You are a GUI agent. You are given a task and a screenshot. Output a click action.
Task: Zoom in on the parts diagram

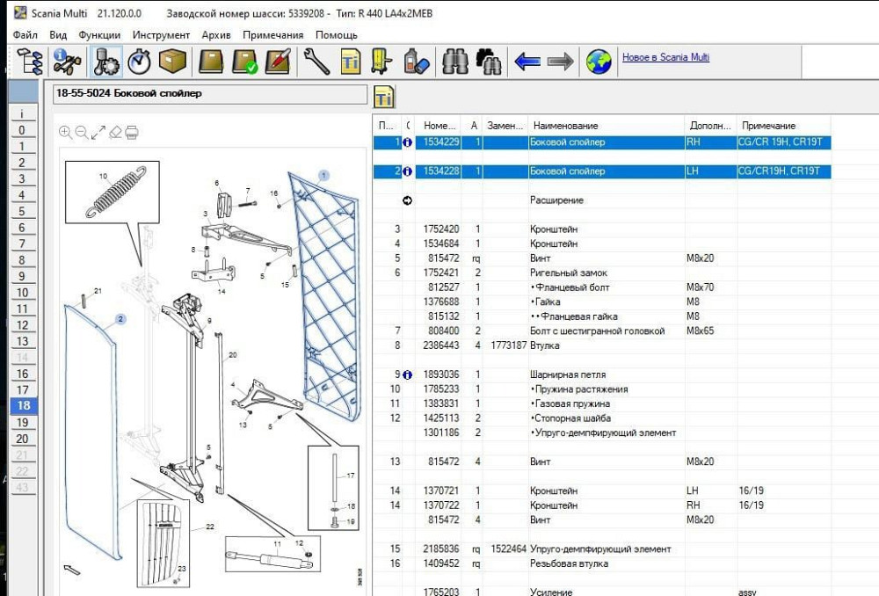click(66, 133)
